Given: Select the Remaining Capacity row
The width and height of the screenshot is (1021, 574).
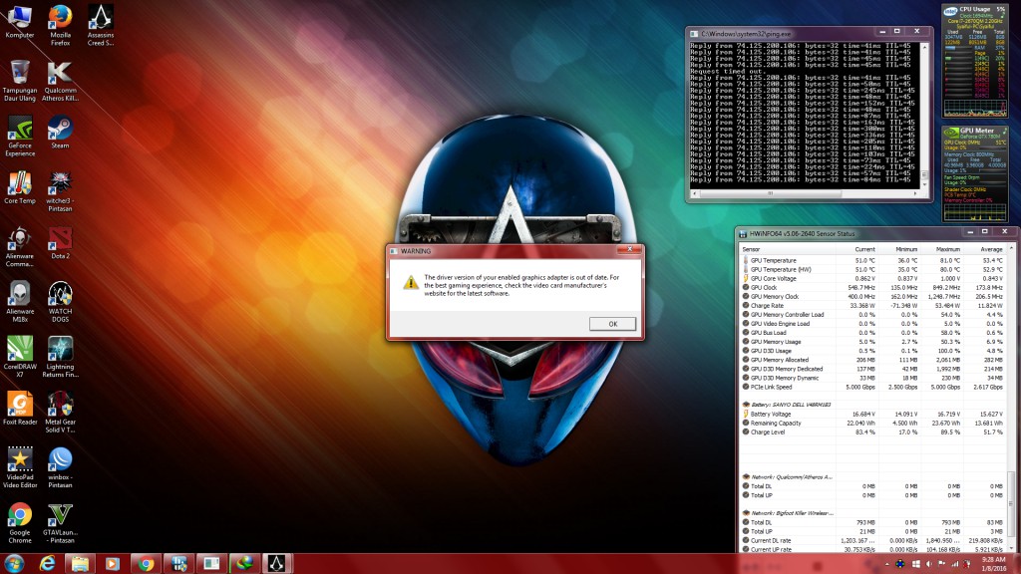Looking at the screenshot, I should pos(872,423).
